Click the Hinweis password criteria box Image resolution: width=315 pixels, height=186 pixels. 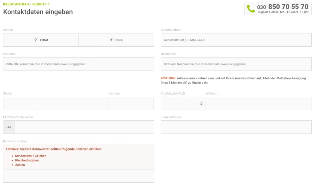pyautogui.click(x=78, y=157)
